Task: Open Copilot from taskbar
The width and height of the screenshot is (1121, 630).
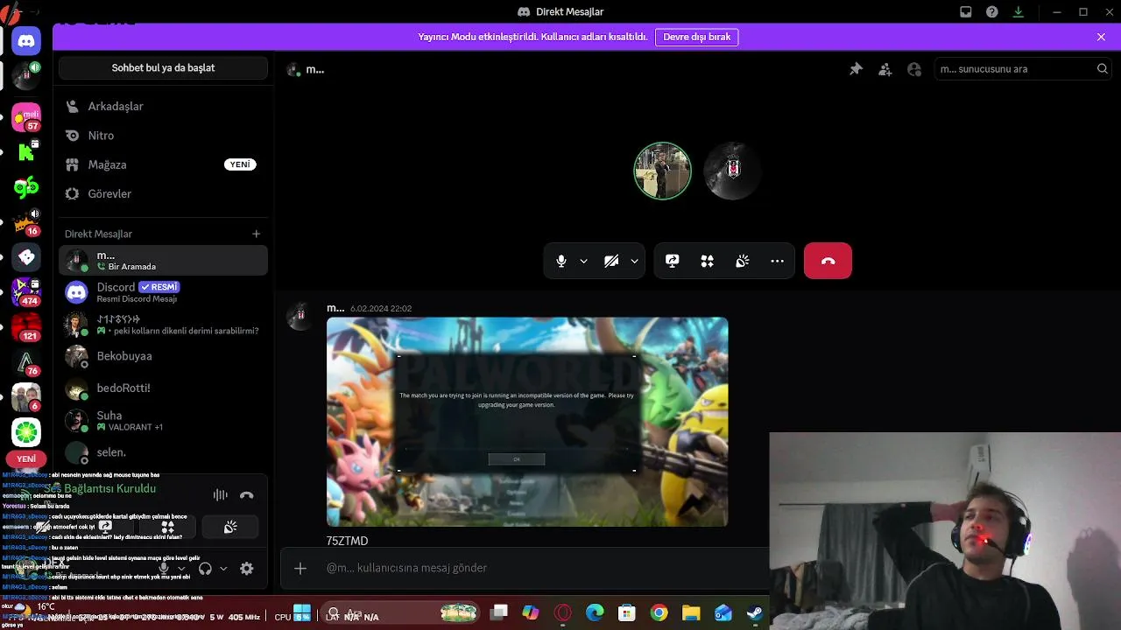Action: tap(531, 613)
